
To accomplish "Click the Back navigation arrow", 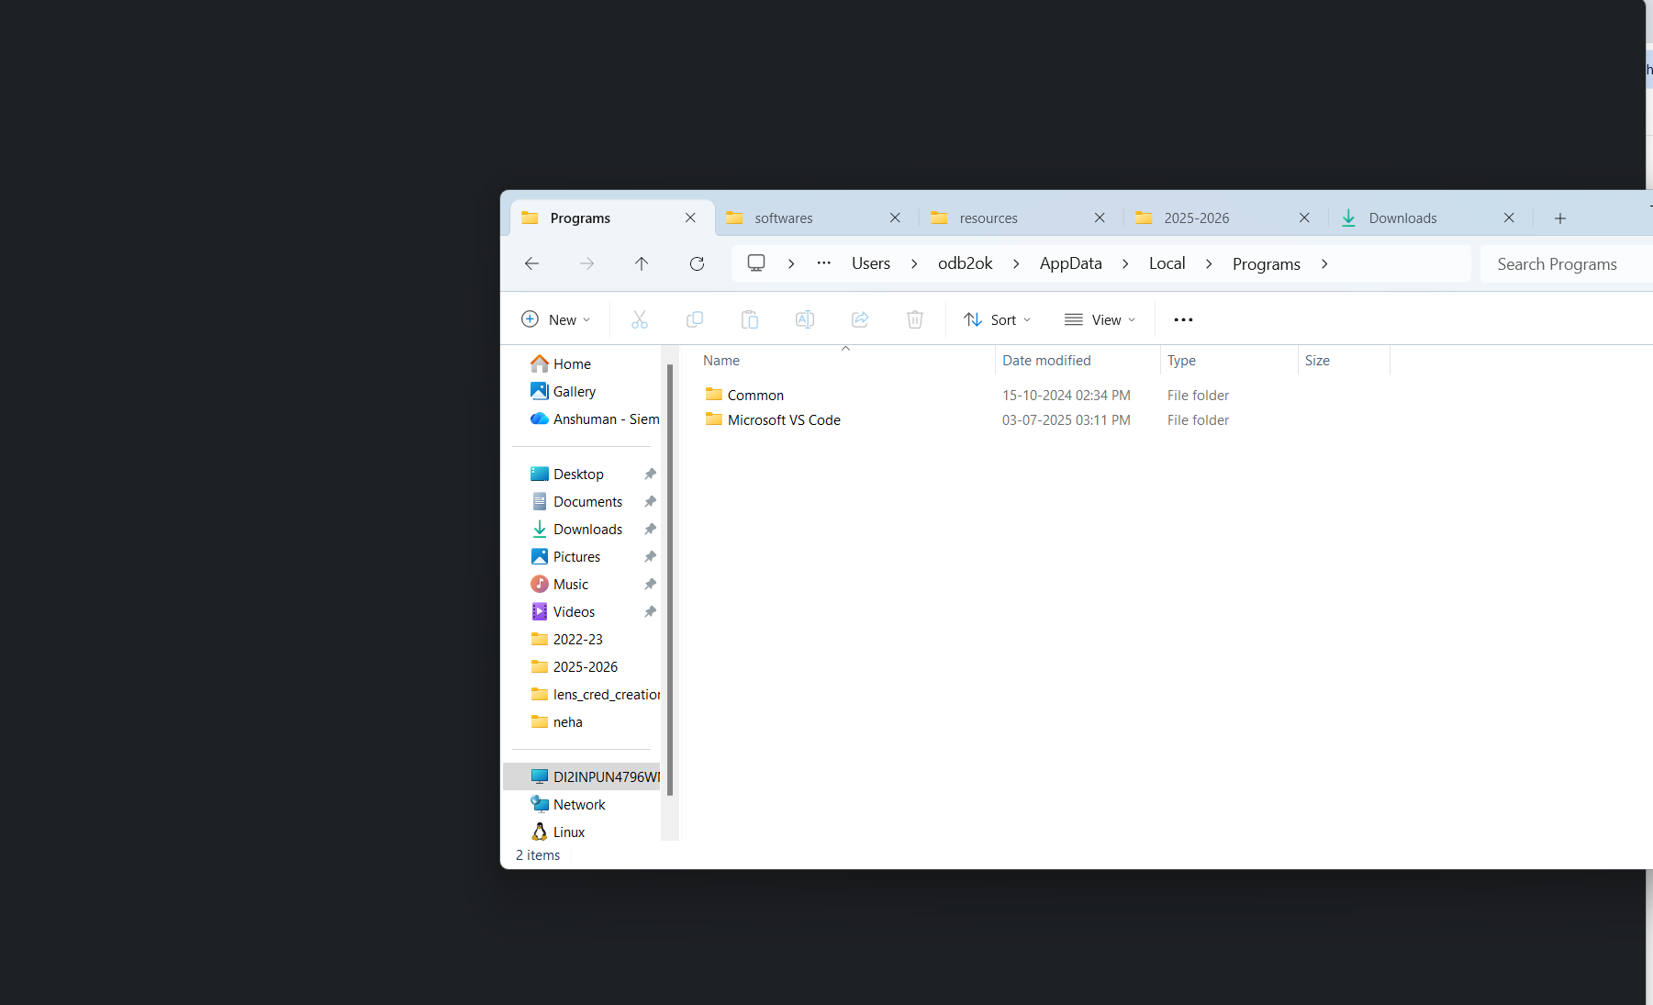I will coord(531,264).
